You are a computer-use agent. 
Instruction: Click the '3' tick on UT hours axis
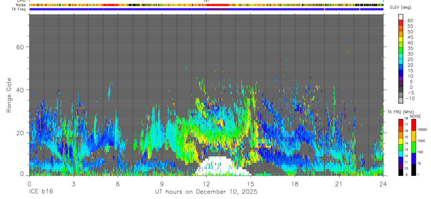click(73, 184)
